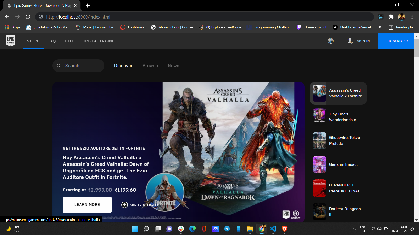Click the Epic Games logo
This screenshot has height=235, width=419.
coord(10,41)
